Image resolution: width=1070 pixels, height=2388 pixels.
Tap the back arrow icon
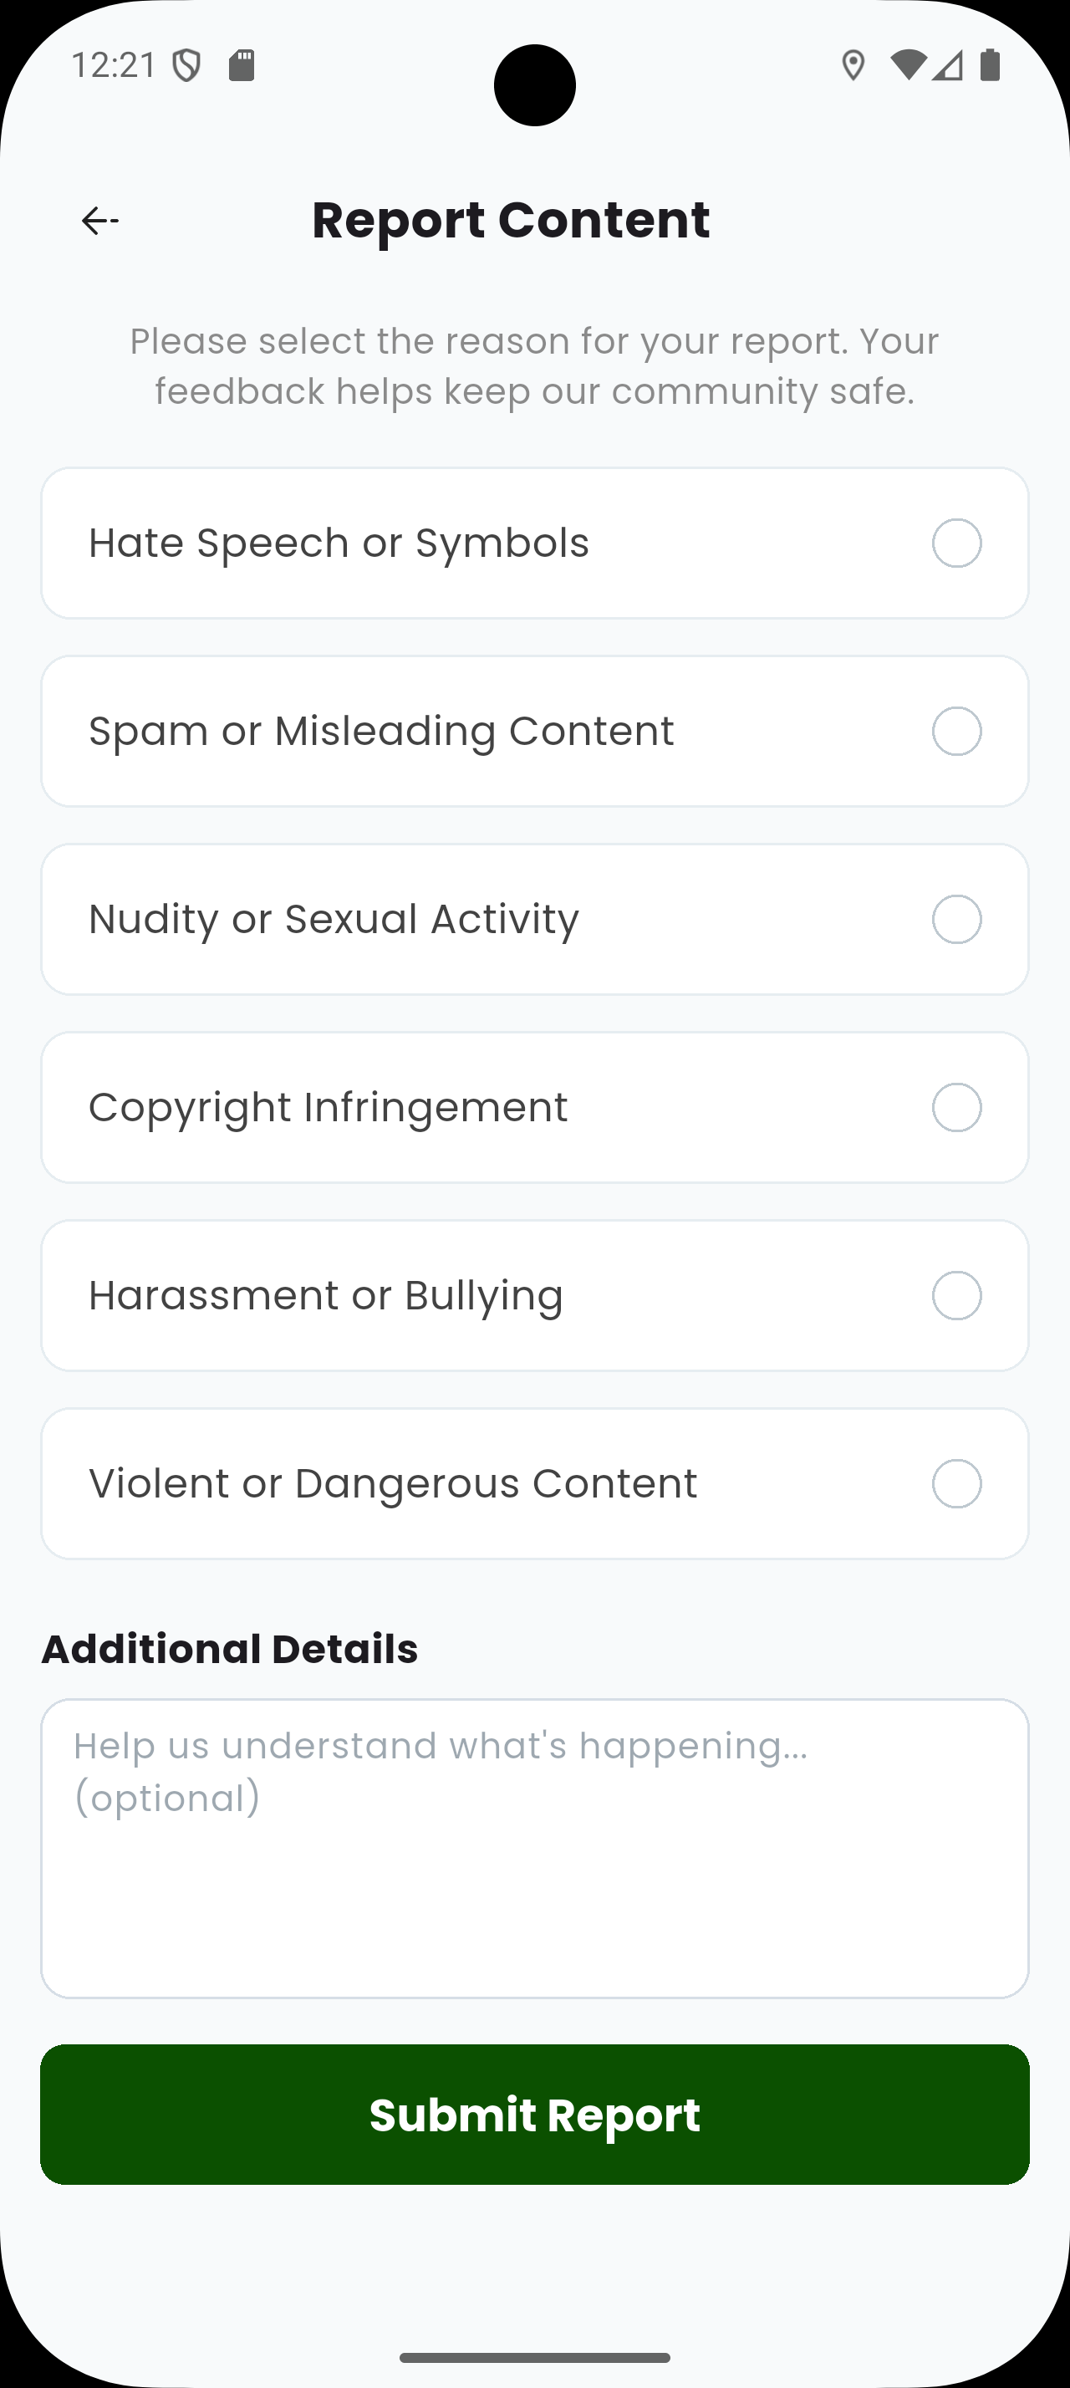(x=100, y=221)
